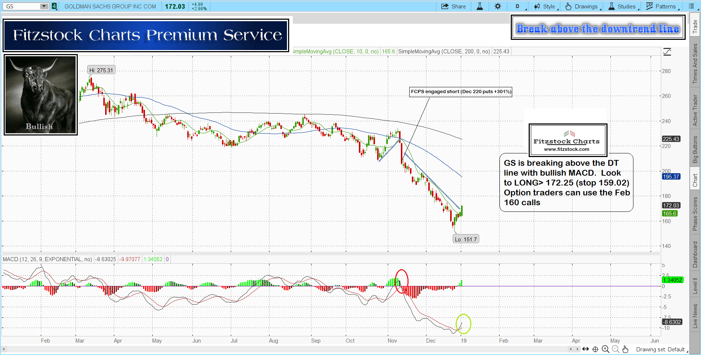Open the GS symbol dropdown arrow
Viewport: 701px width, 355px height.
pyautogui.click(x=44, y=6)
